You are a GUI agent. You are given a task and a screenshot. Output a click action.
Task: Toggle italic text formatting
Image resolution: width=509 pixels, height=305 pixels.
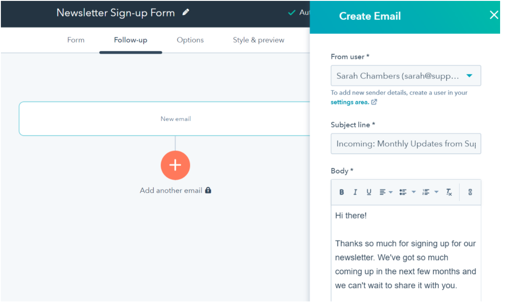tap(355, 192)
